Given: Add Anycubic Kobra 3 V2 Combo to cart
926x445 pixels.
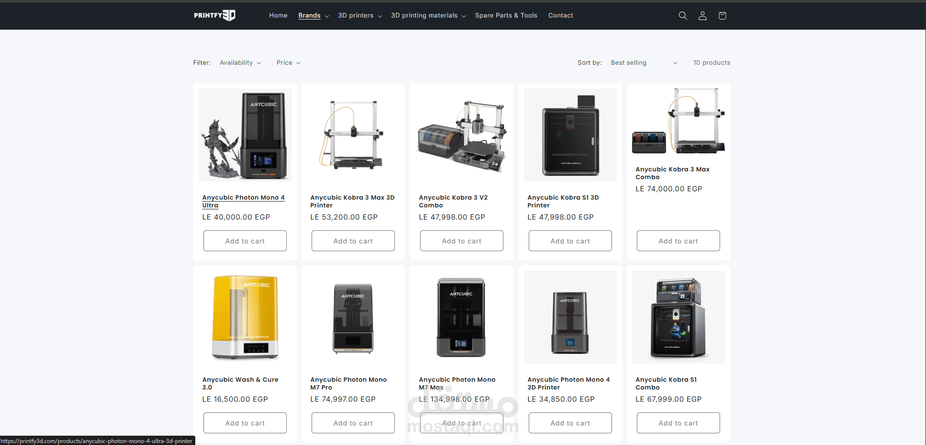Looking at the screenshot, I should [462, 241].
